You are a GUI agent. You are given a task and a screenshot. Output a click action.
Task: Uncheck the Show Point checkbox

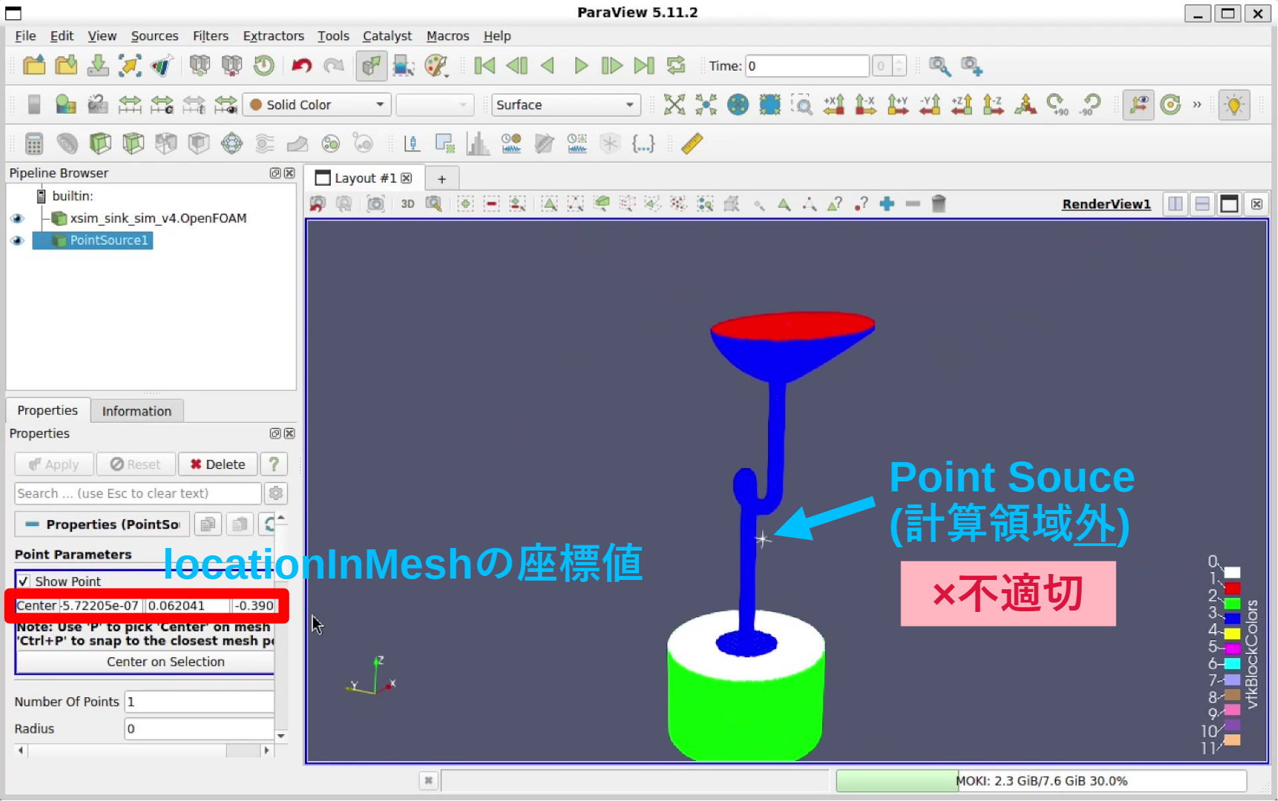[x=24, y=581]
